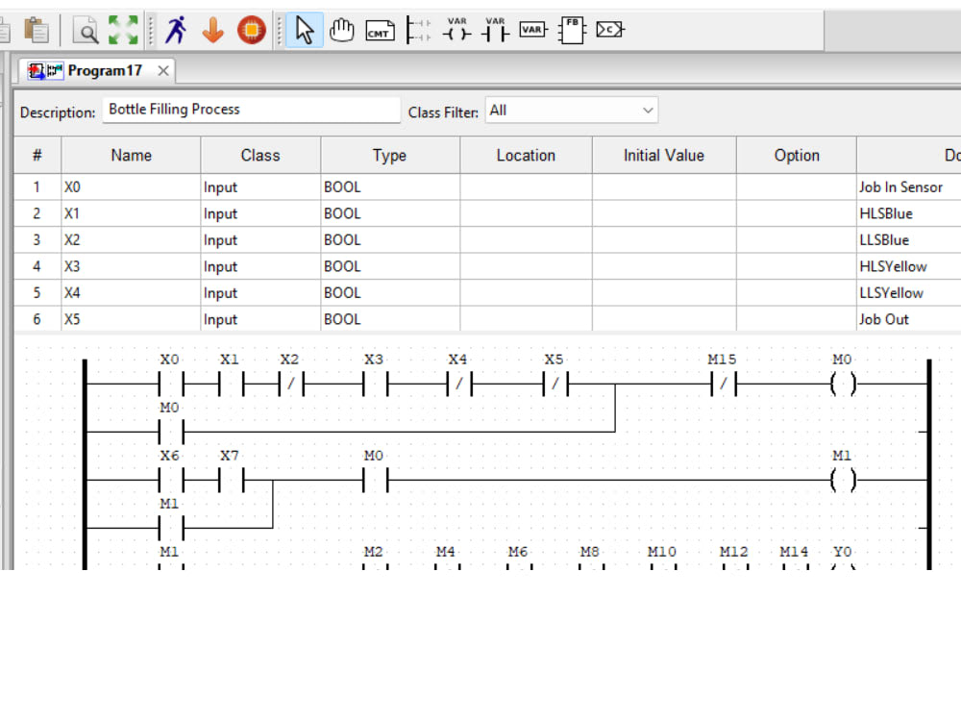Viewport: 961px width, 721px height.
Task: Switch to the Program17 tab
Action: (106, 70)
